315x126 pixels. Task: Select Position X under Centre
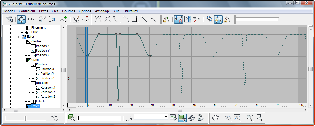click(43, 46)
